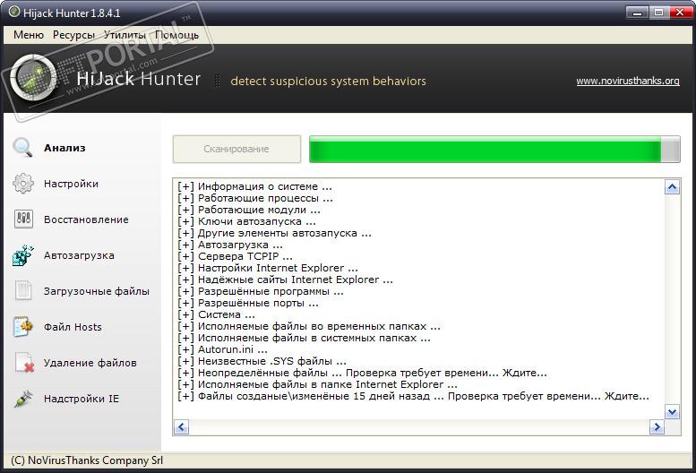Click 'detect suspicious system behaviors' tagline
Viewport: 696px width, 473px height.
point(329,81)
